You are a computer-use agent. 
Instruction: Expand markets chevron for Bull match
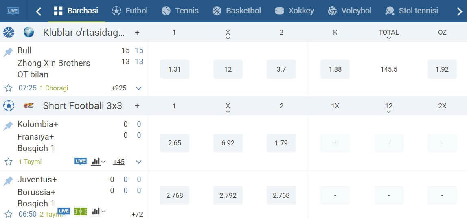click(x=138, y=88)
